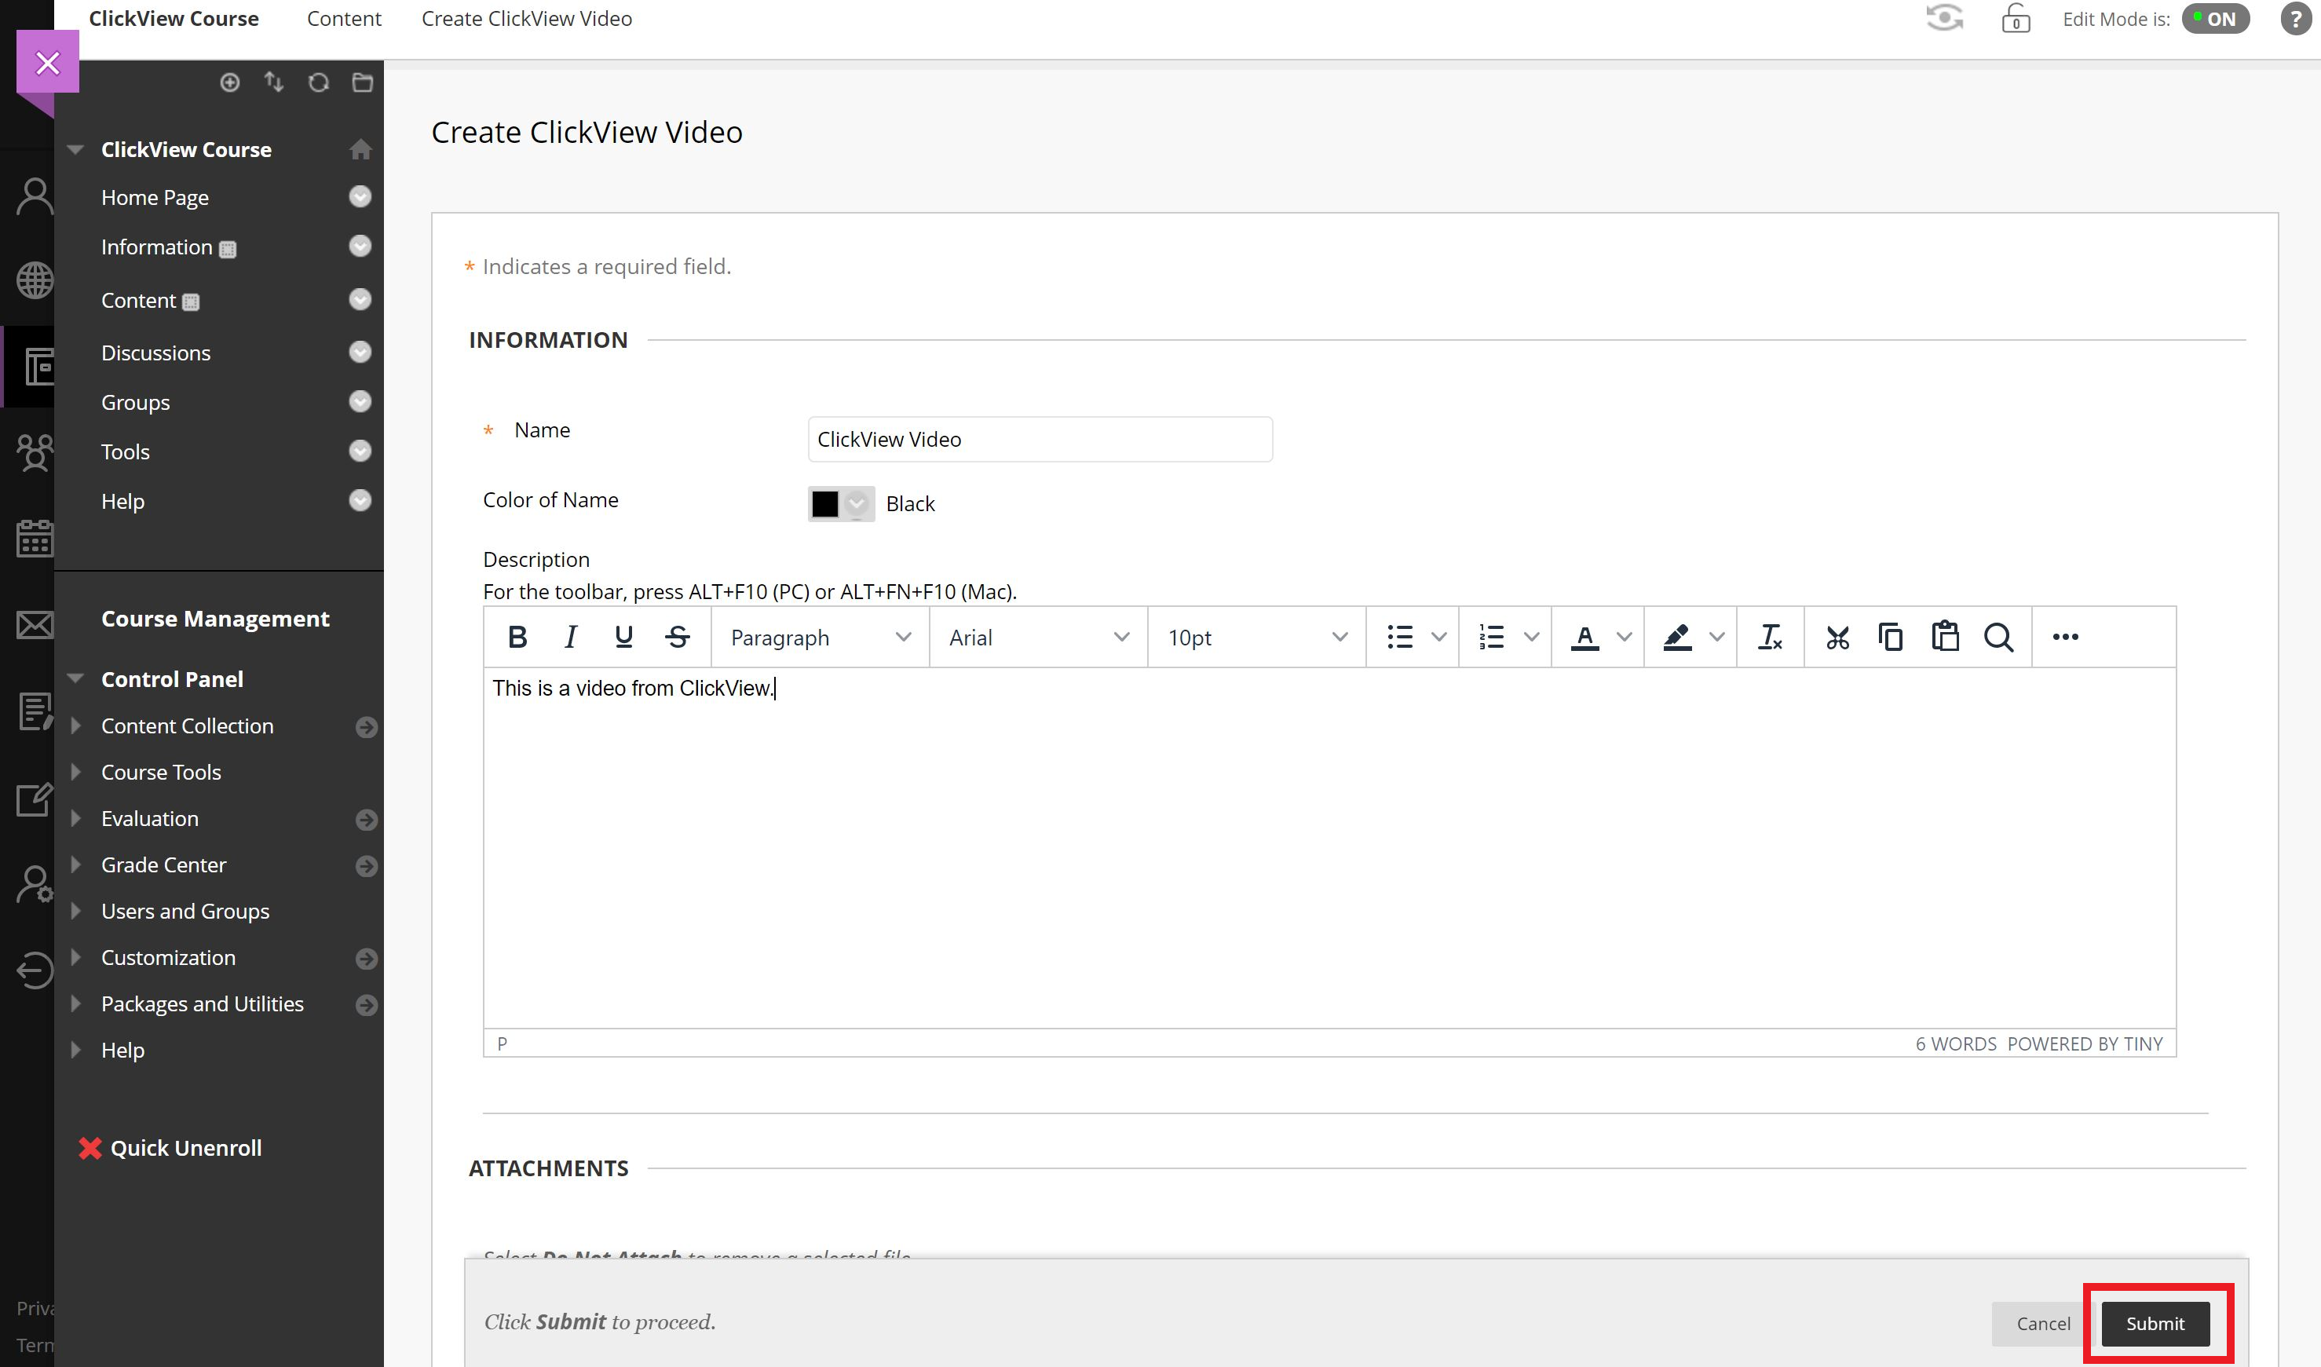
Task: Collapse the Control Panel section
Action: (x=75, y=679)
